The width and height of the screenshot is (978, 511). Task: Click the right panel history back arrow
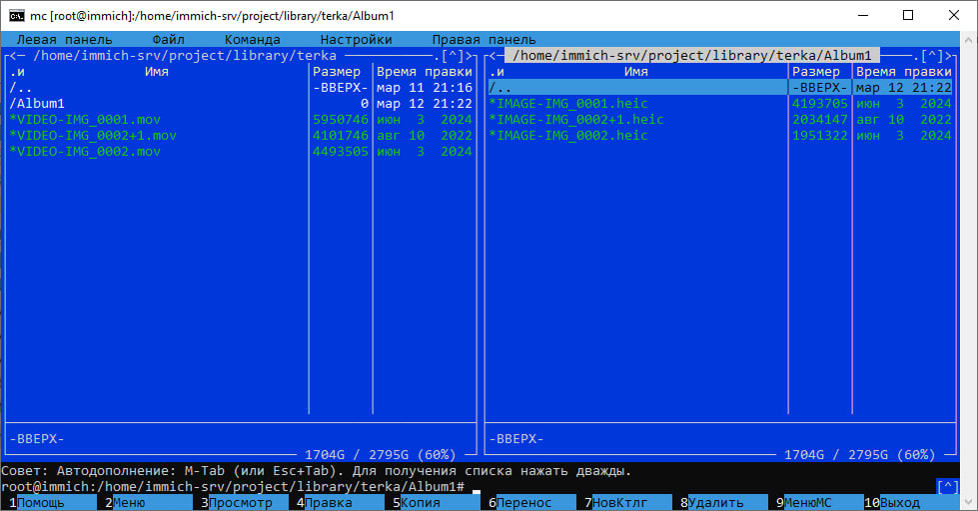(492, 56)
